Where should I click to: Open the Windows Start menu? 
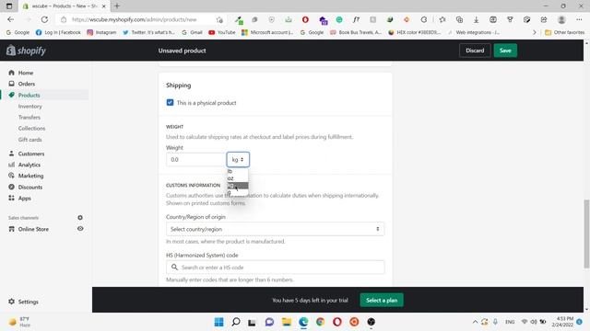pos(218,322)
